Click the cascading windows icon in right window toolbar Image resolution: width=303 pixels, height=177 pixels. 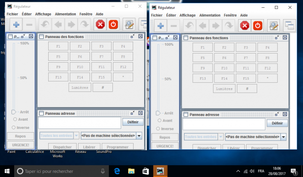pos(290,26)
